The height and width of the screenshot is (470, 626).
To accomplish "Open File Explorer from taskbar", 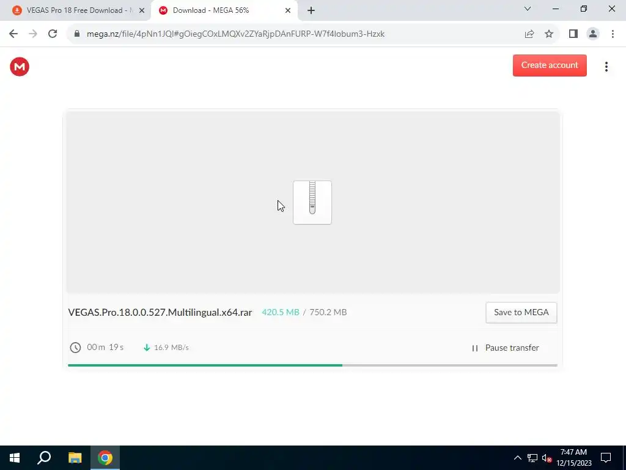I will click(75, 458).
